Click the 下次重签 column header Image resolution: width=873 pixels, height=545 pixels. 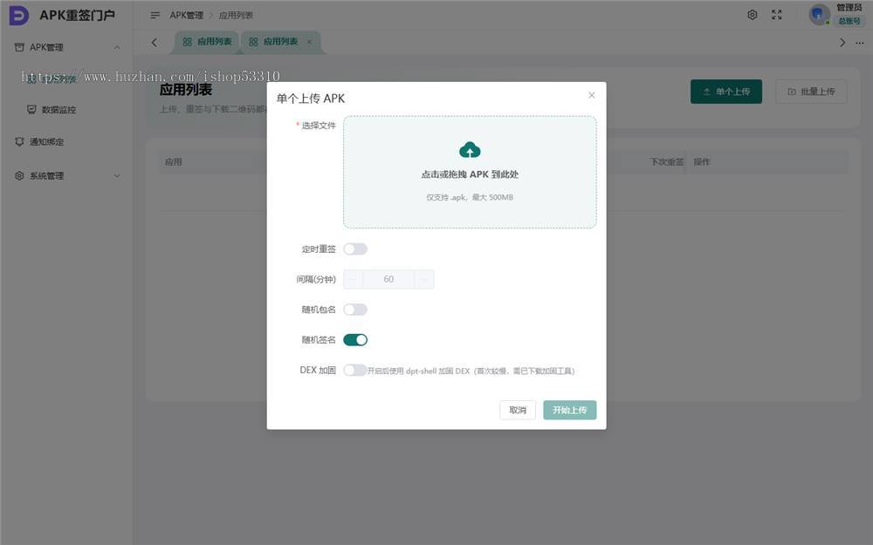point(667,162)
